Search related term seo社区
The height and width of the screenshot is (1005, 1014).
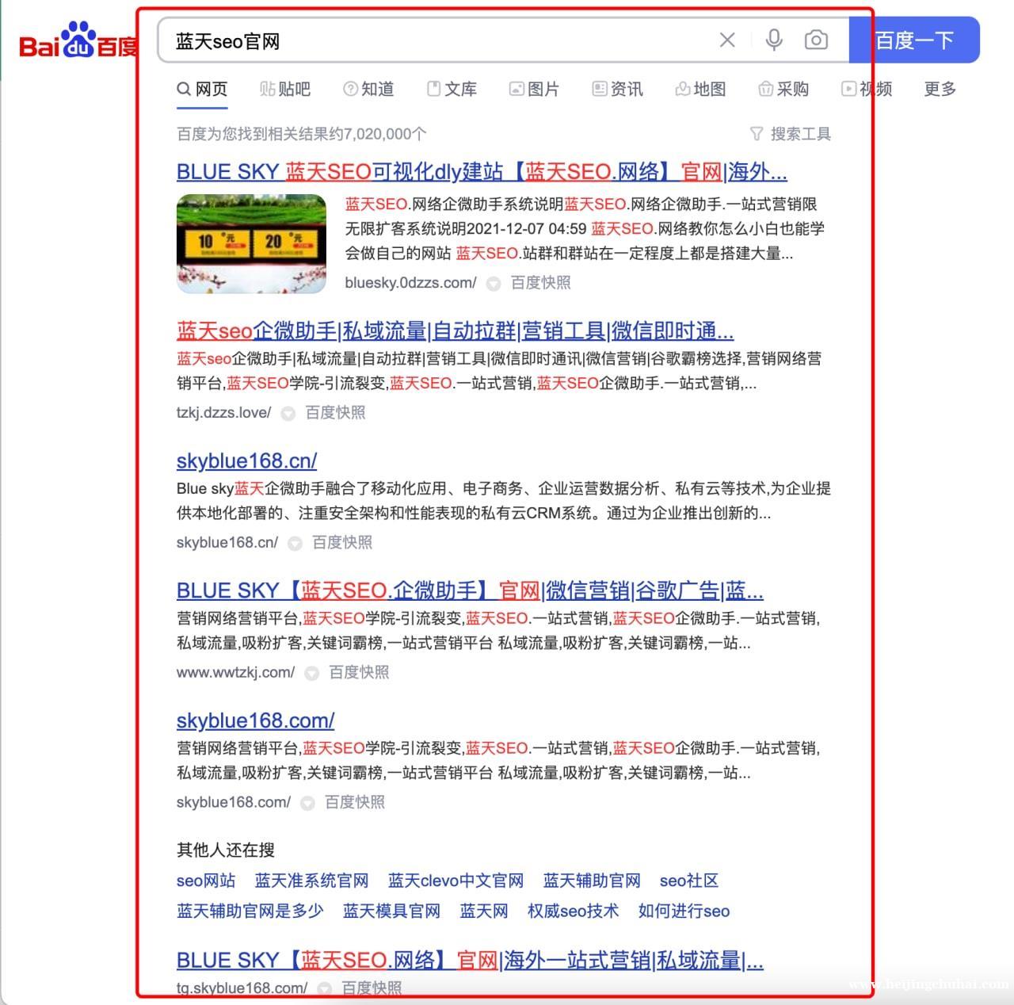point(689,881)
